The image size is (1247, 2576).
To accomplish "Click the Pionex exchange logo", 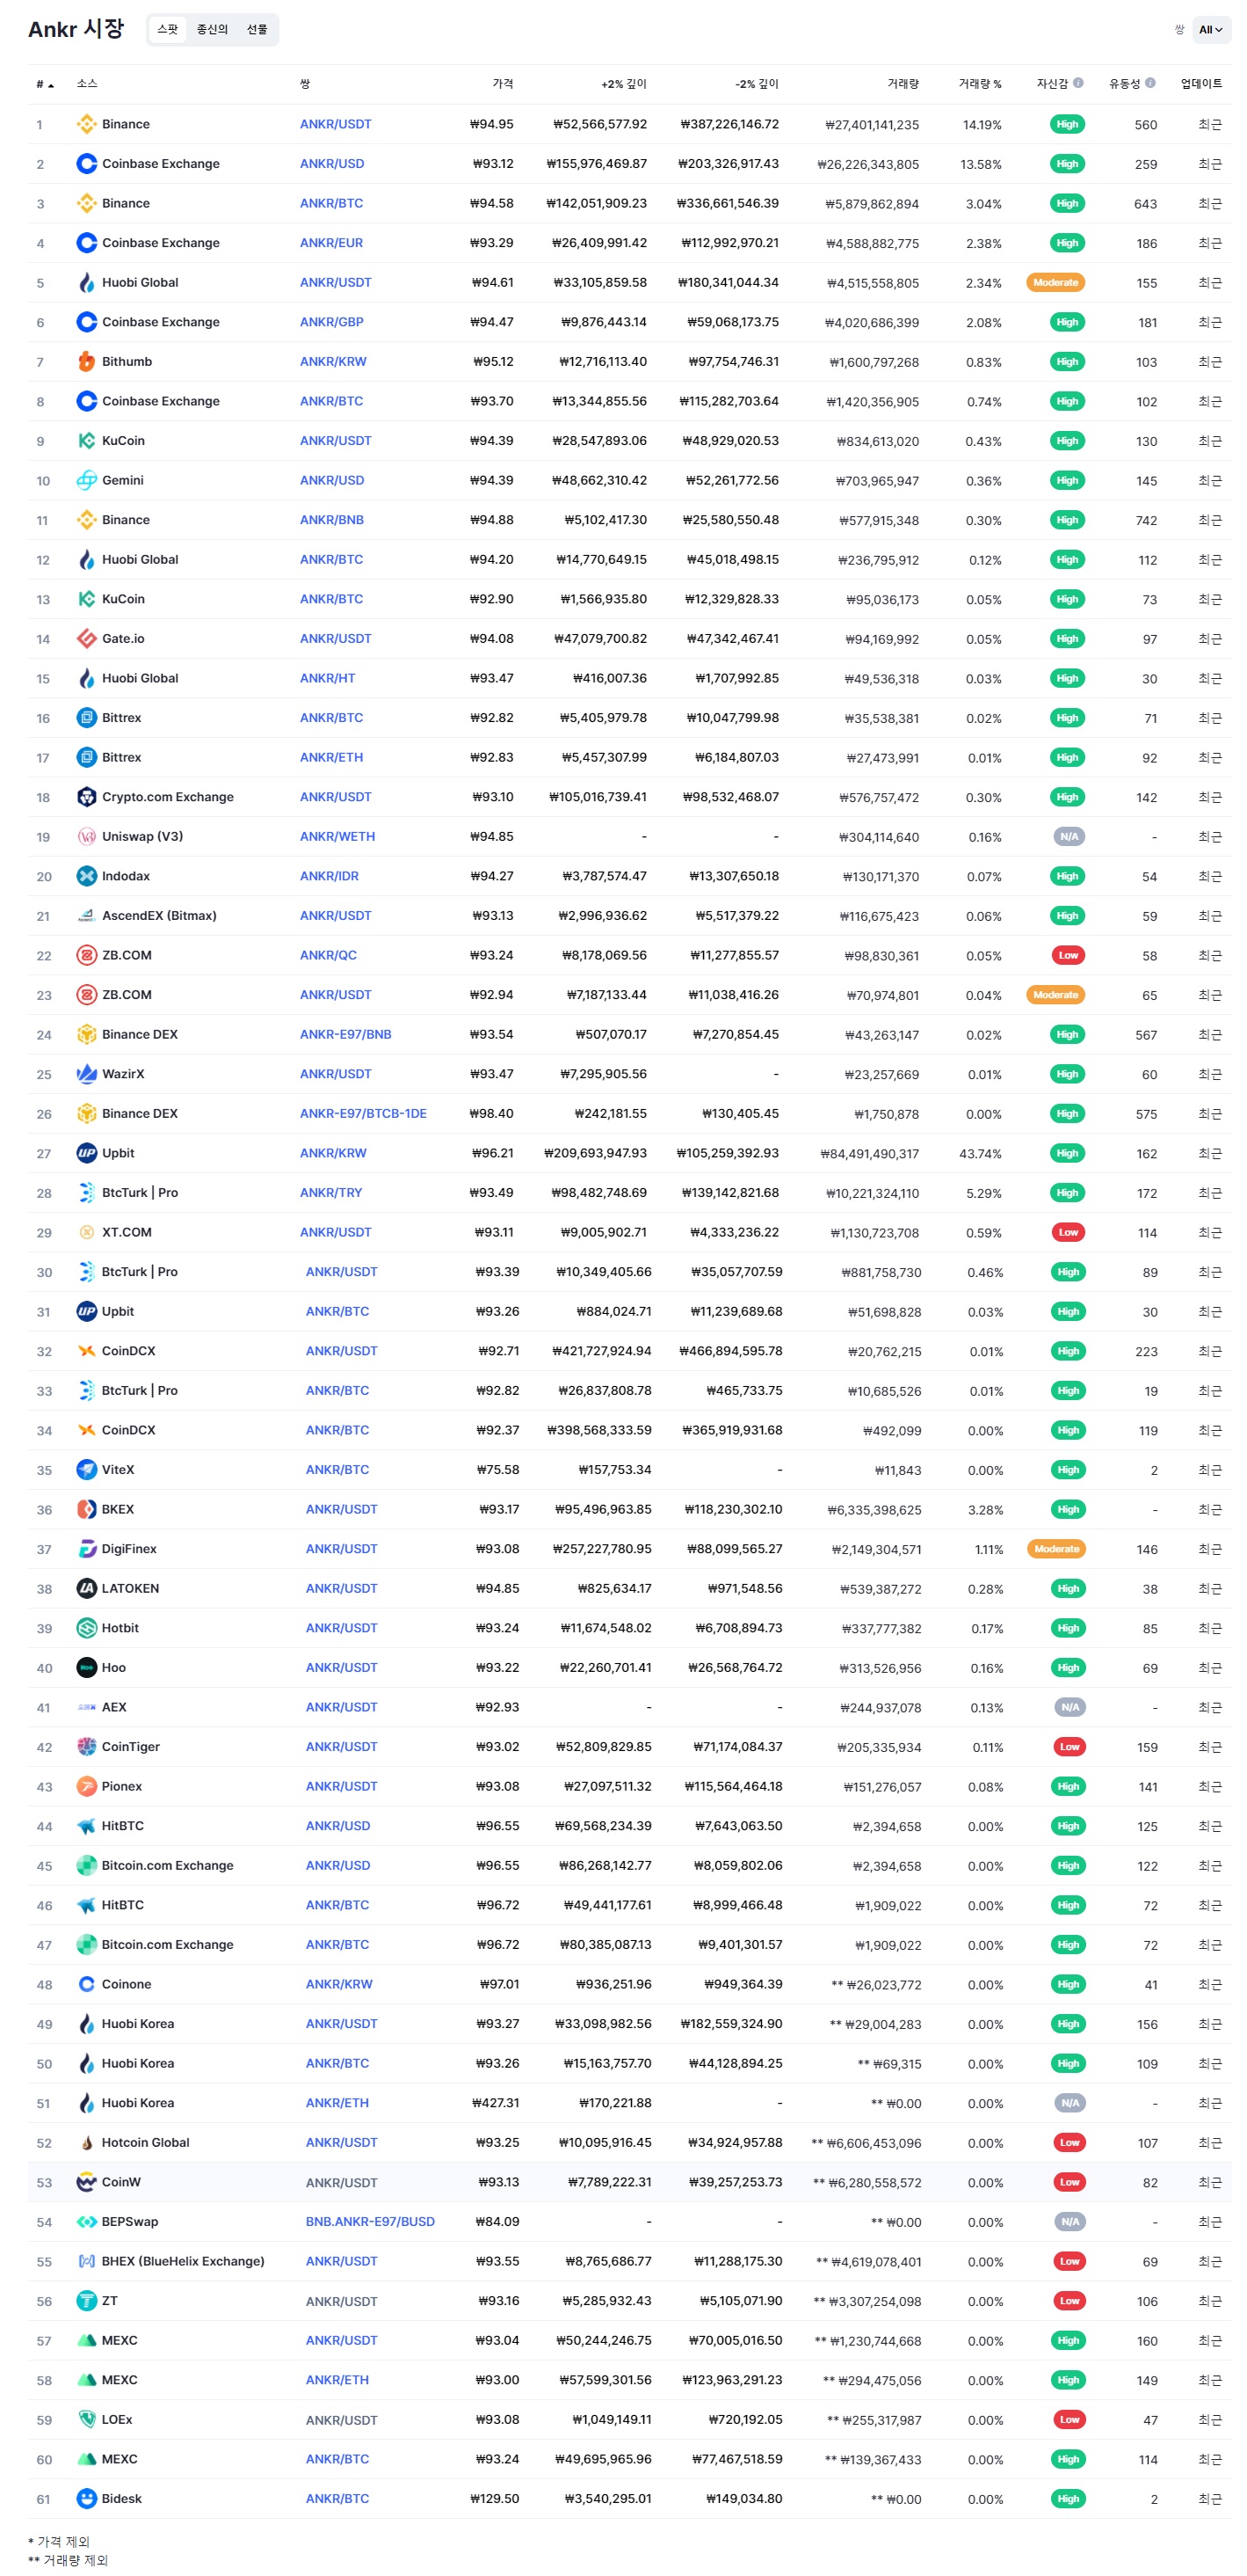I will click(x=87, y=1786).
